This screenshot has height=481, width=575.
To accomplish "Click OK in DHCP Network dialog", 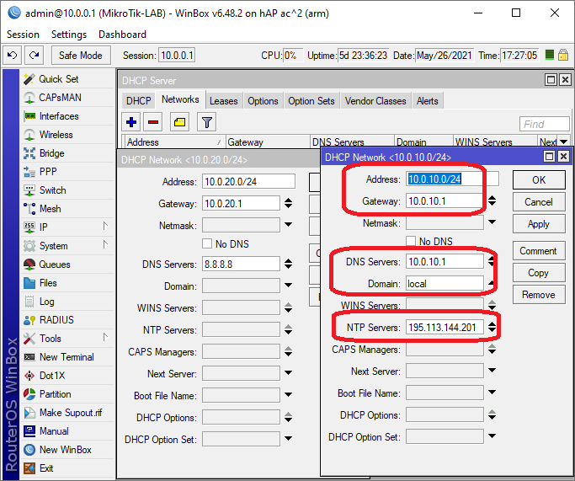I will [x=539, y=180].
